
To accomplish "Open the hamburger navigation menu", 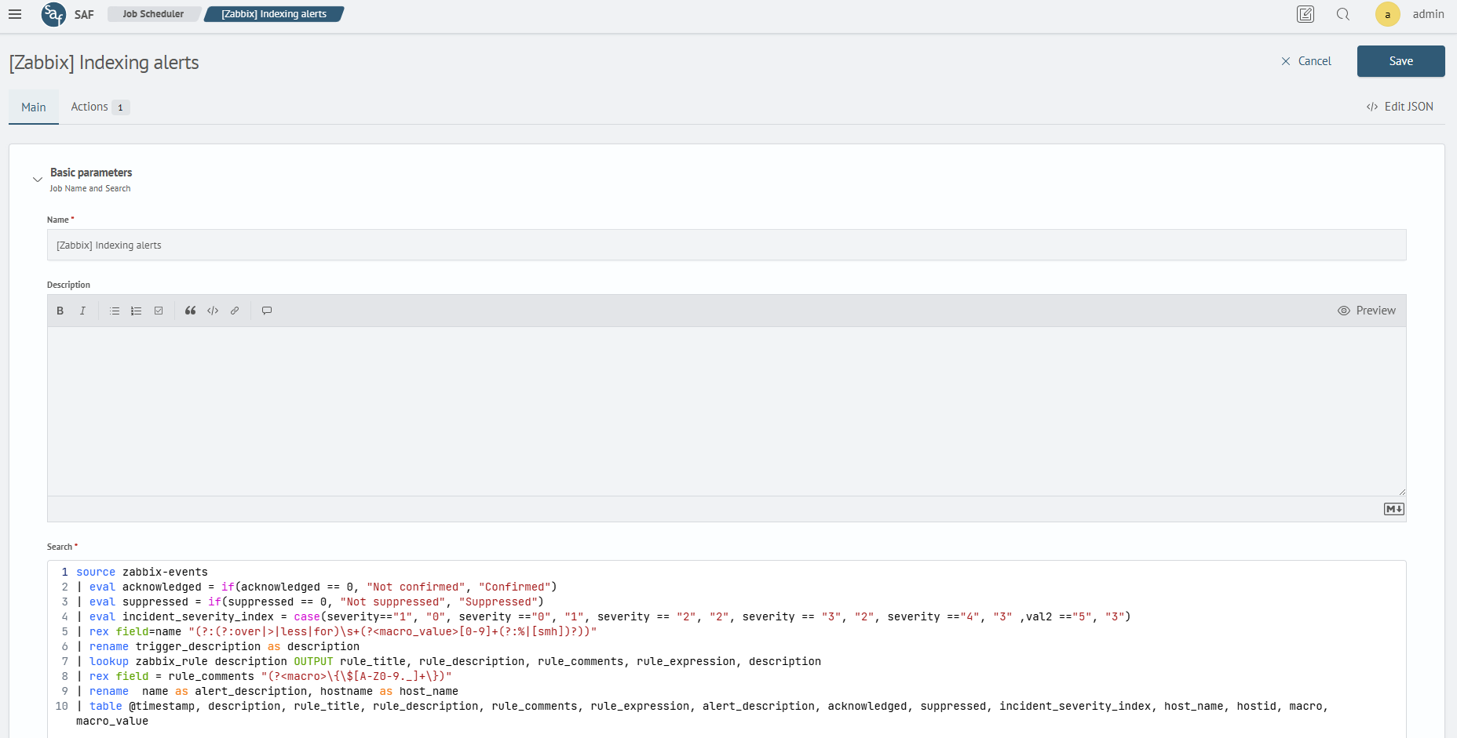I will (x=15, y=14).
